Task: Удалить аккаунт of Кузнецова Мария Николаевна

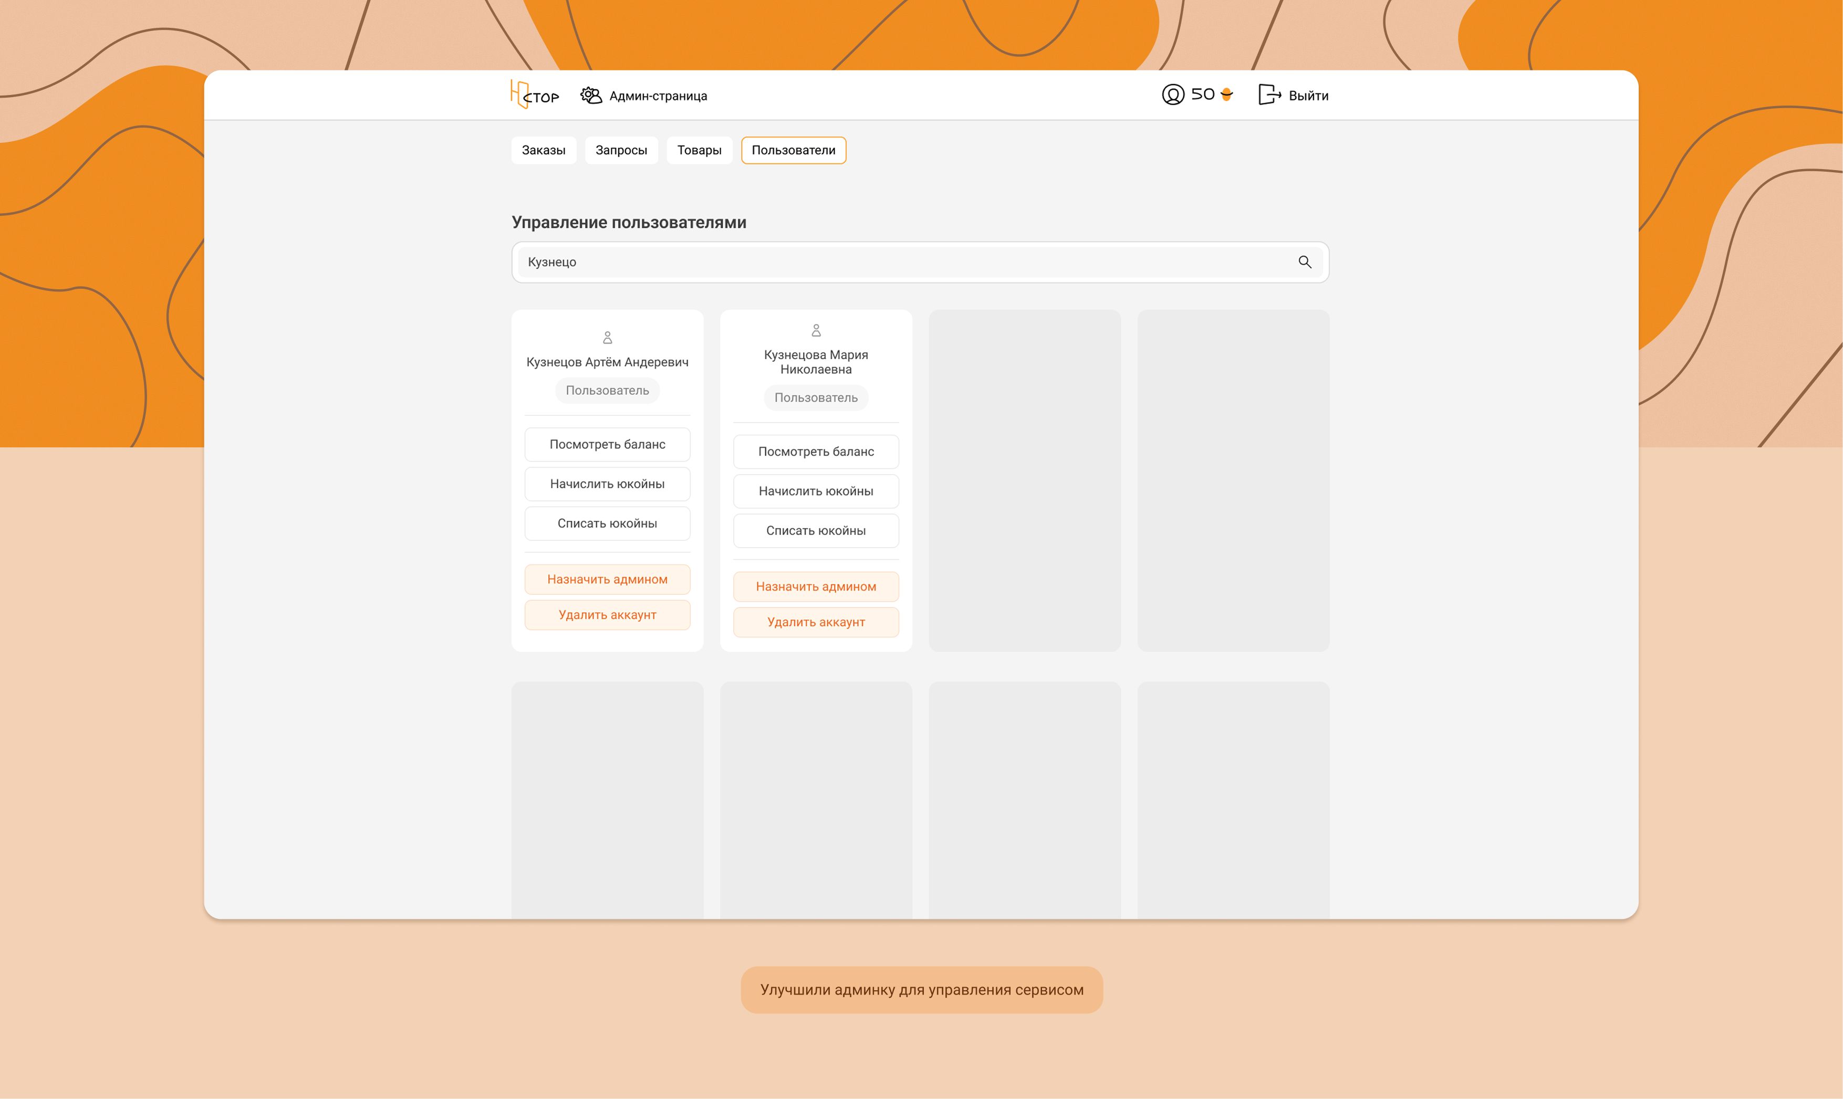Action: (x=816, y=622)
